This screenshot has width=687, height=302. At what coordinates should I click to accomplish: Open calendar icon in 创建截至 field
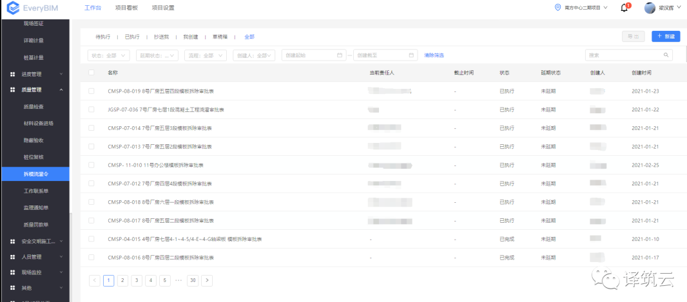click(411, 55)
